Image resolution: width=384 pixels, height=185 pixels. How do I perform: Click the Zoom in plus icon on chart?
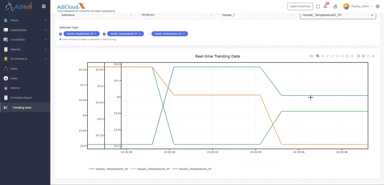[x=358, y=56]
